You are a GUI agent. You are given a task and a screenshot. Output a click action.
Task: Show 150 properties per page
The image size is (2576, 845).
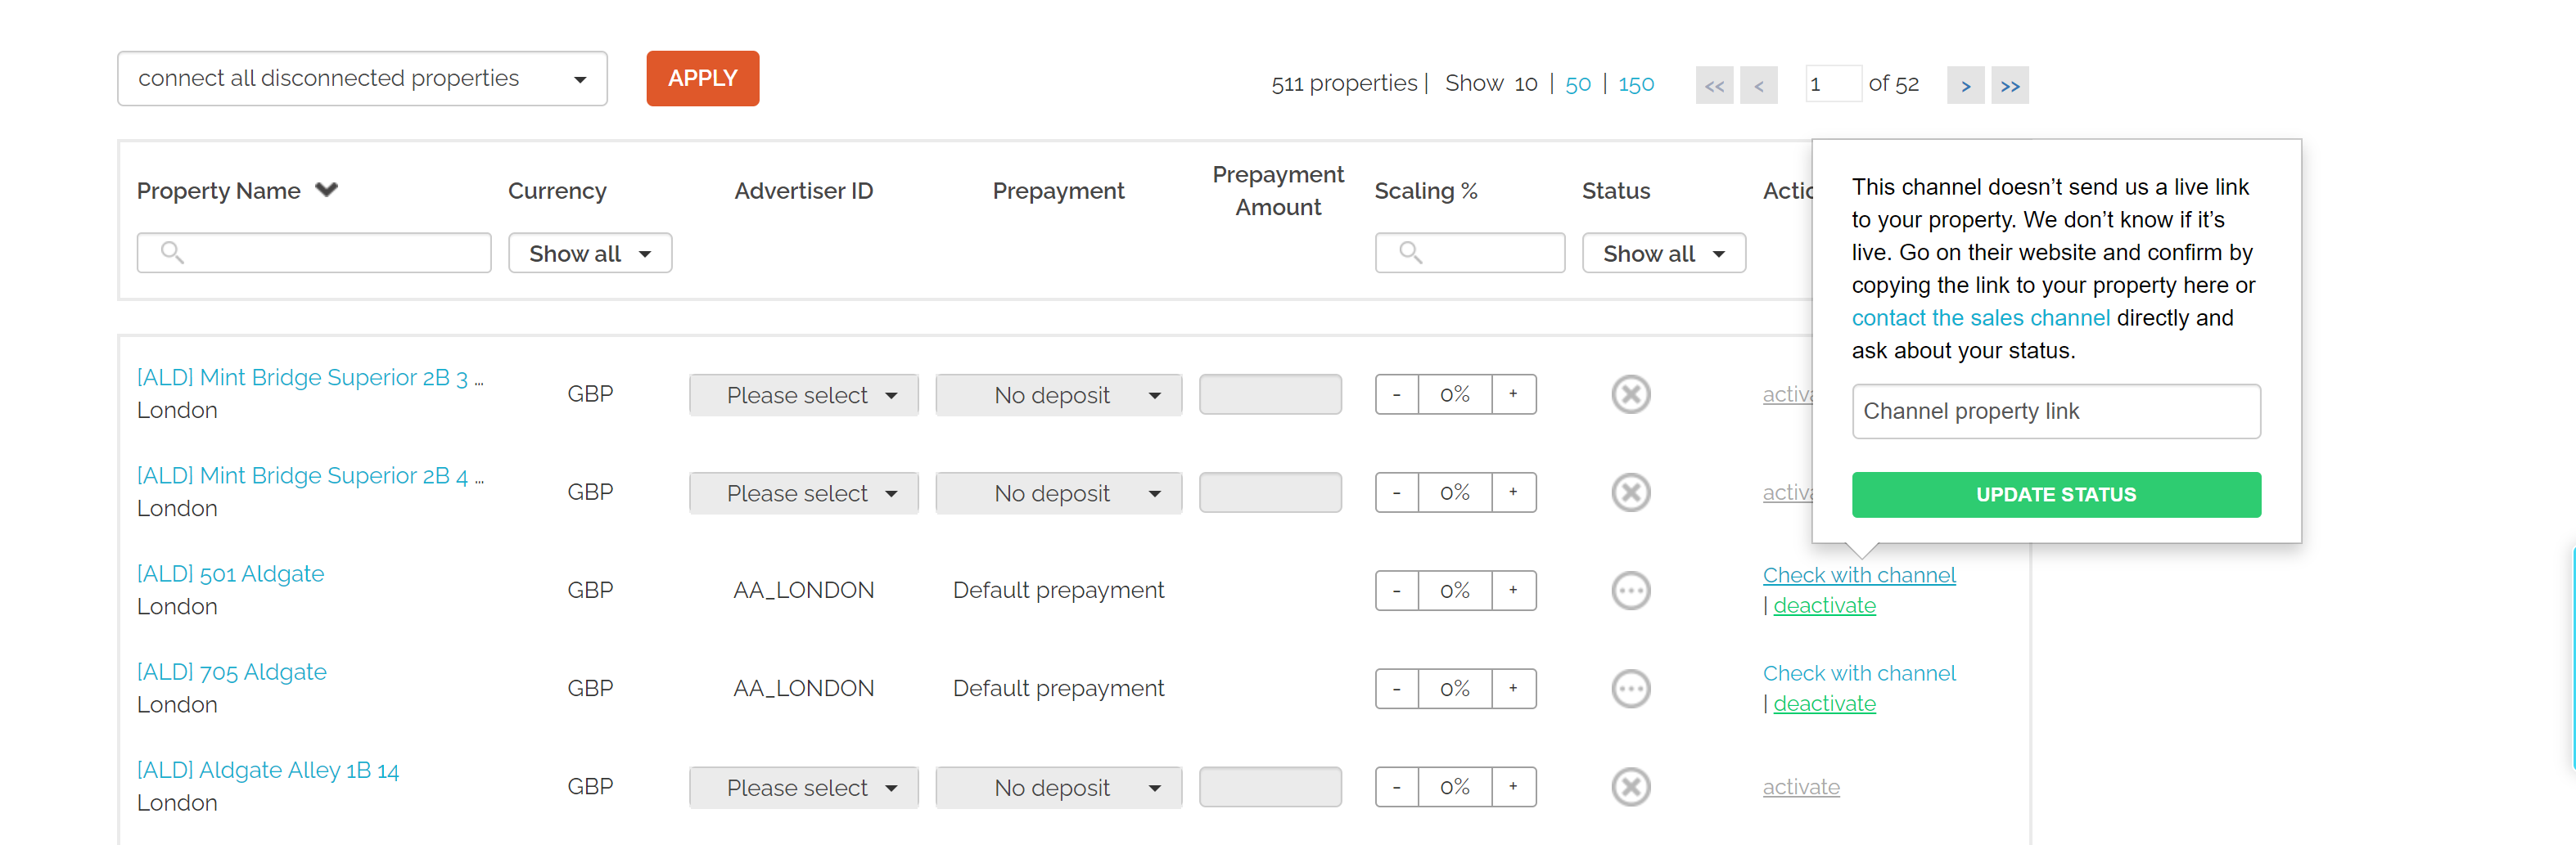(x=1635, y=85)
